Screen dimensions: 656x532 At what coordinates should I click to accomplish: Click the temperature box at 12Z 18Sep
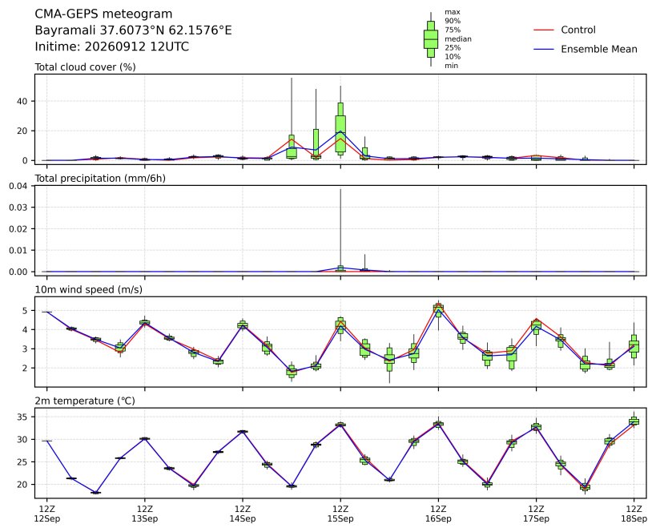tap(634, 421)
